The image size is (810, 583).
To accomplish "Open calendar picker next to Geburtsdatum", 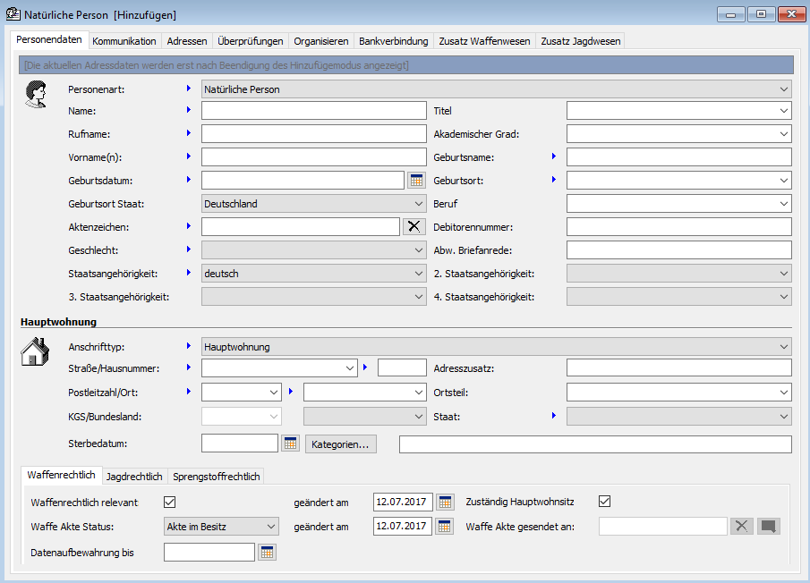I will click(416, 181).
